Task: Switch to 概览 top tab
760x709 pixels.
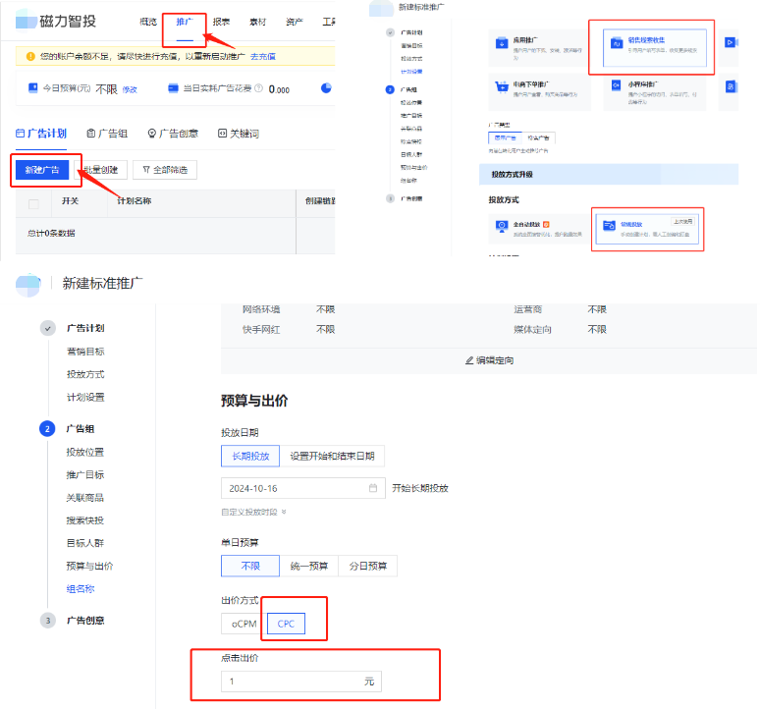Action: click(148, 22)
